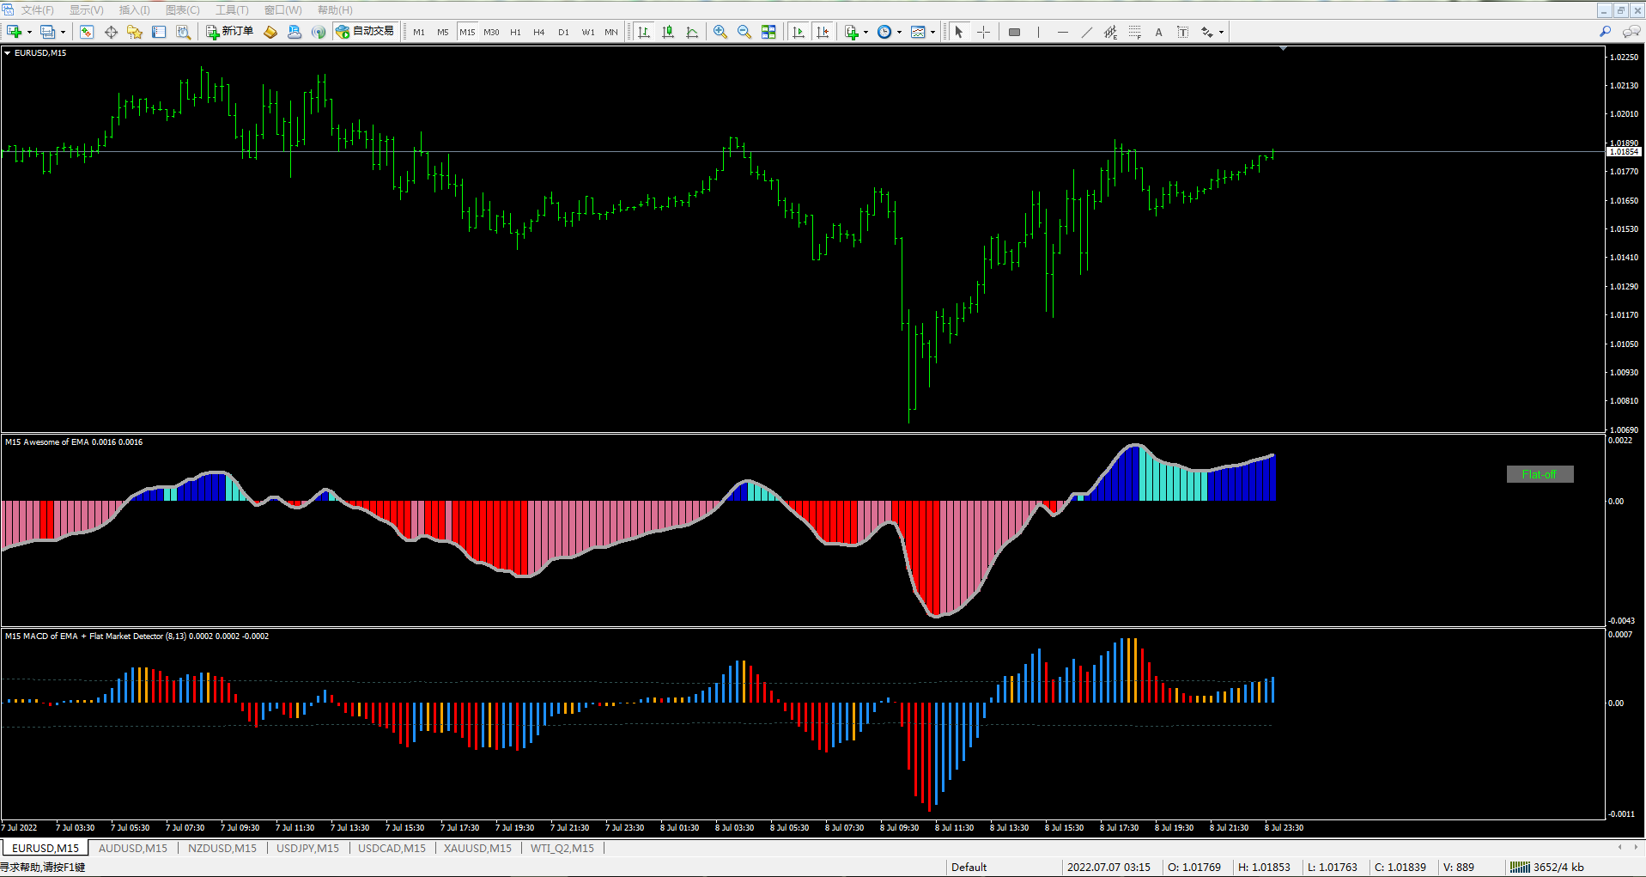Click the 3652/4 kb connection status

(1547, 867)
